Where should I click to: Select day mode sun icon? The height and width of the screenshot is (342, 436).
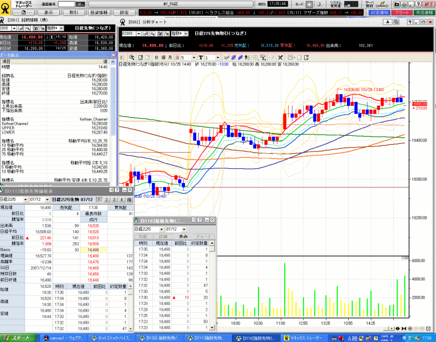[309, 4]
